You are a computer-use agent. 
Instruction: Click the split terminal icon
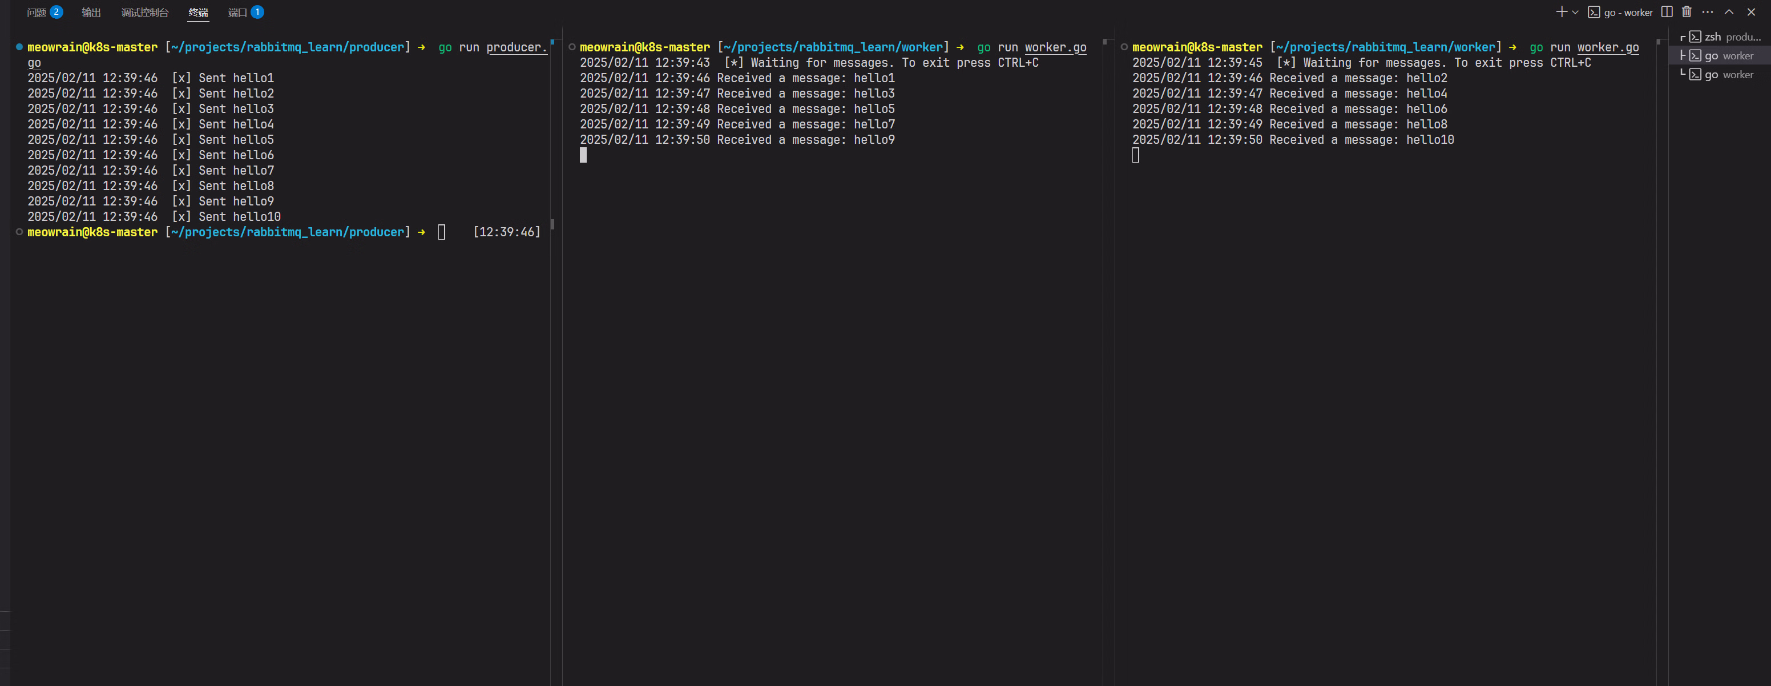click(1667, 11)
